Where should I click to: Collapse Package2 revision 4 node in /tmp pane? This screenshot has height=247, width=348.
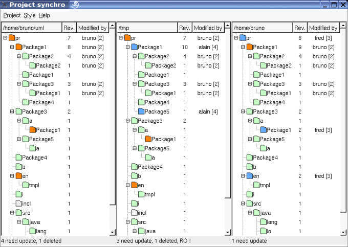click(x=135, y=56)
